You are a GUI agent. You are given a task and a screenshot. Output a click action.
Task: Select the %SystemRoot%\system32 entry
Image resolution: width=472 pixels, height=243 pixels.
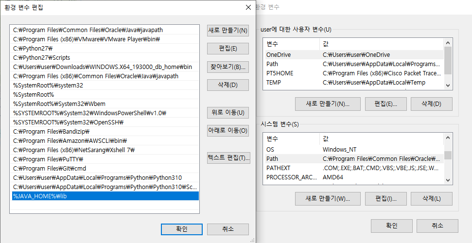105,85
